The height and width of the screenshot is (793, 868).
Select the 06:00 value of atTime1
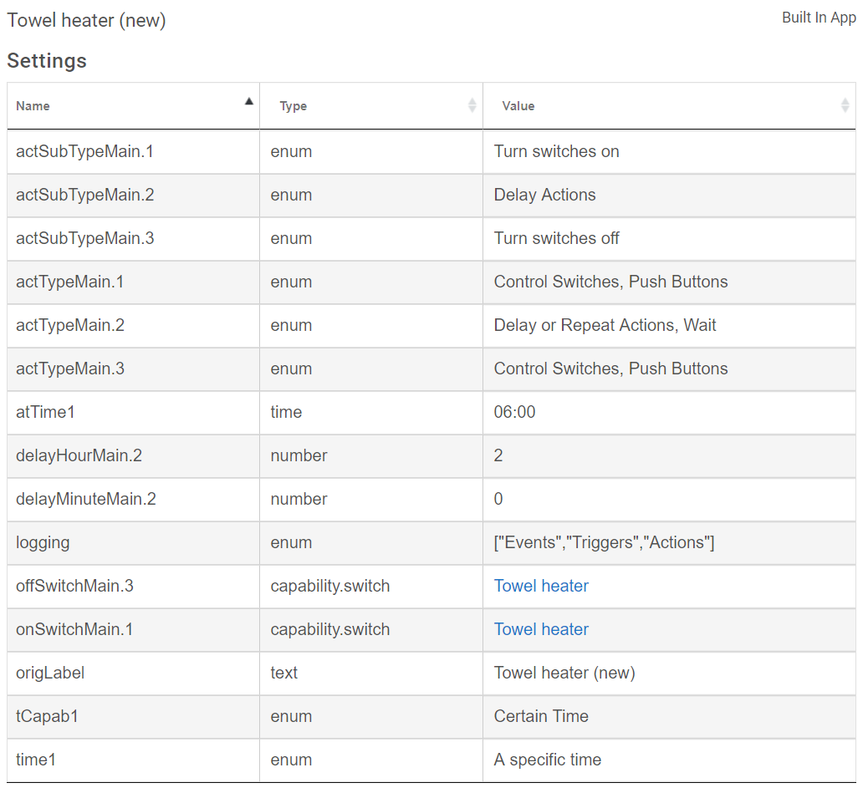(515, 412)
